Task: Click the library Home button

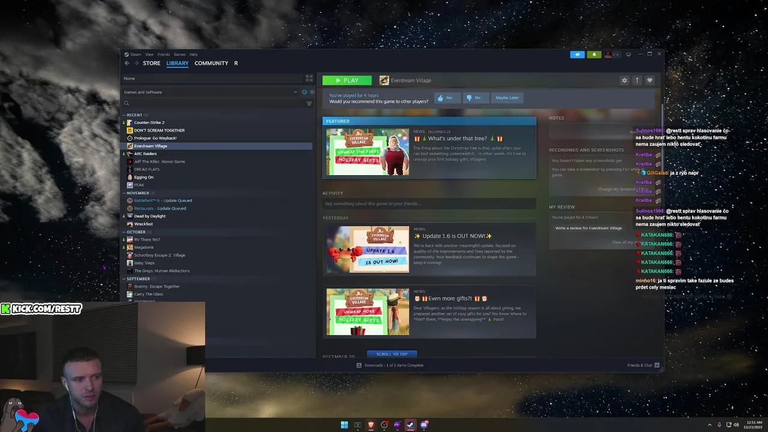Action: [212, 78]
